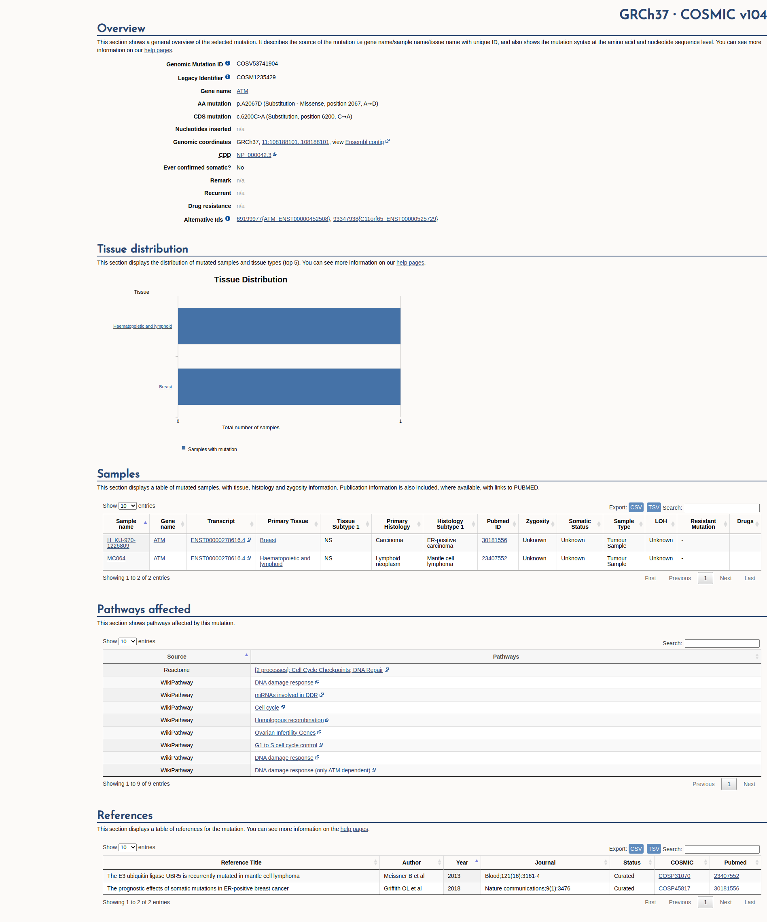Sort References table by Author

tap(411, 862)
